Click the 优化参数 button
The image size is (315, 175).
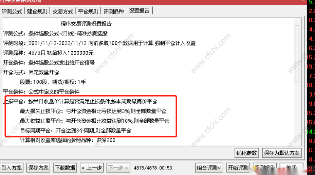click(x=246, y=153)
